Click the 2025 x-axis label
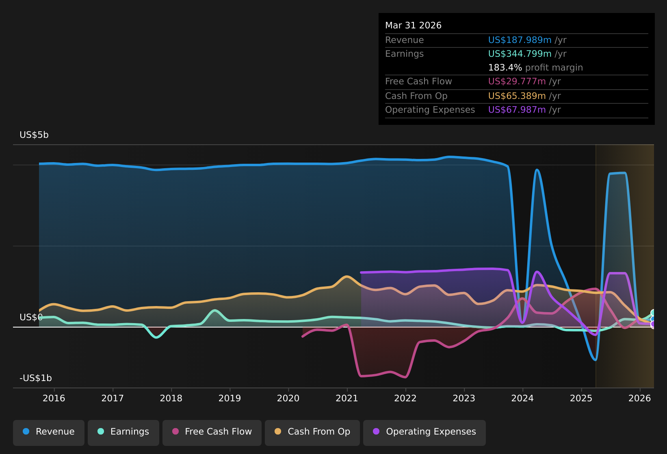 [x=581, y=398]
